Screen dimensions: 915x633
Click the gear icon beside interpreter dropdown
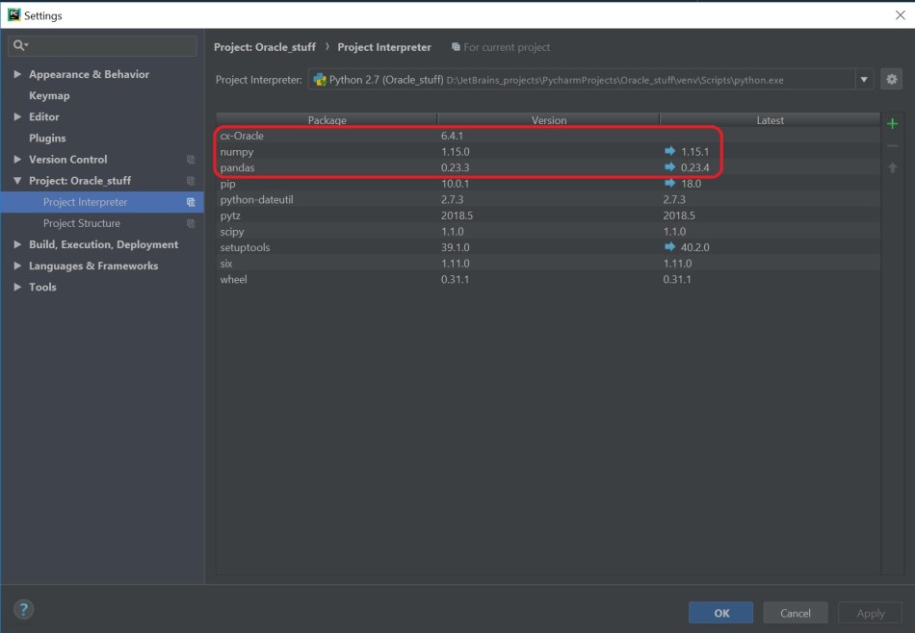tap(891, 80)
